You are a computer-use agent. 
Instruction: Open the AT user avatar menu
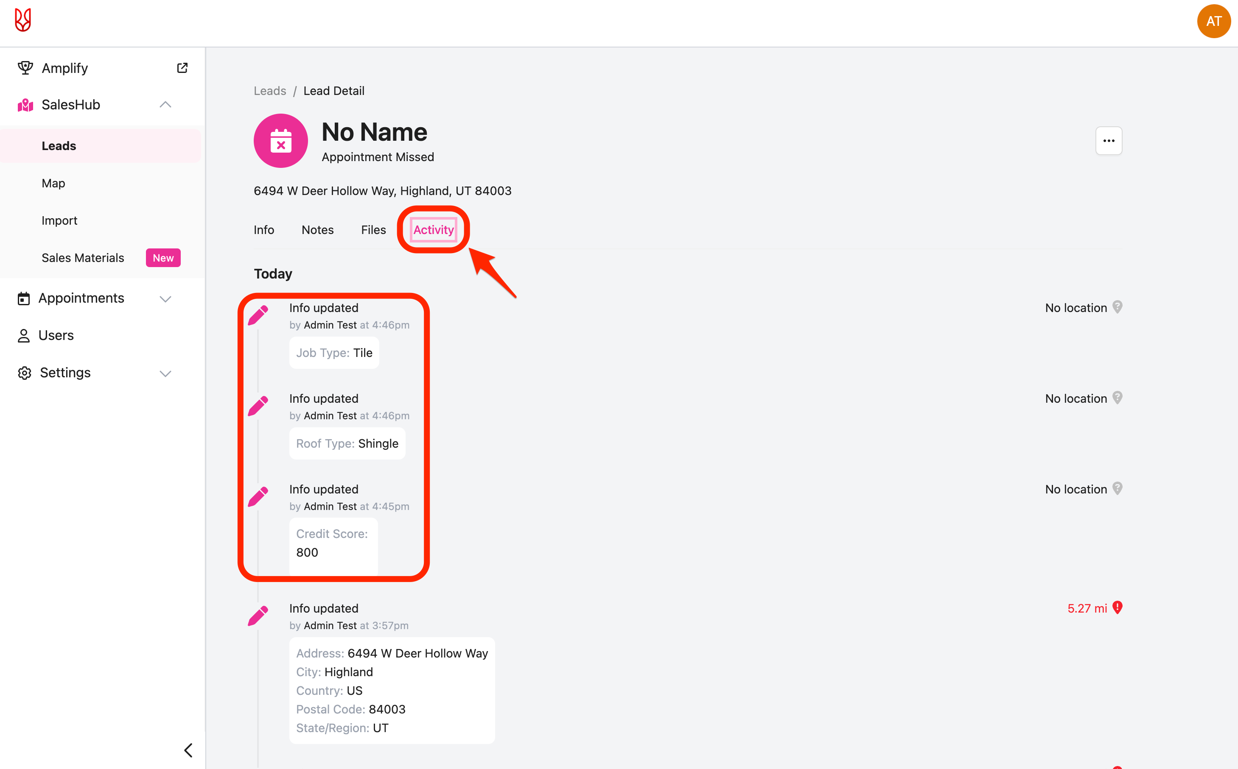(x=1213, y=21)
